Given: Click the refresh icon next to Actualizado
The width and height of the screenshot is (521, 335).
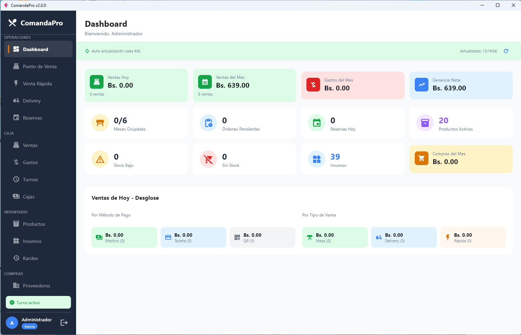Looking at the screenshot, I should pos(506,51).
